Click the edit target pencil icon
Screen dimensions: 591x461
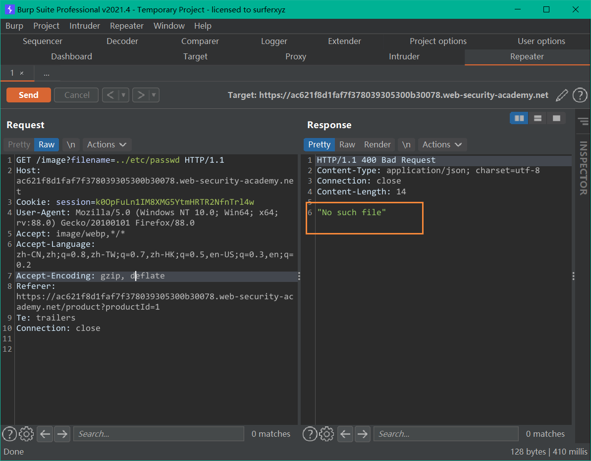(x=562, y=95)
